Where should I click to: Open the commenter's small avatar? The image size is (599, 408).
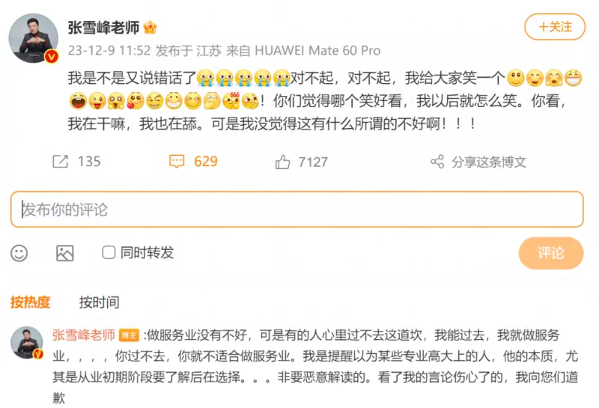coord(27,343)
